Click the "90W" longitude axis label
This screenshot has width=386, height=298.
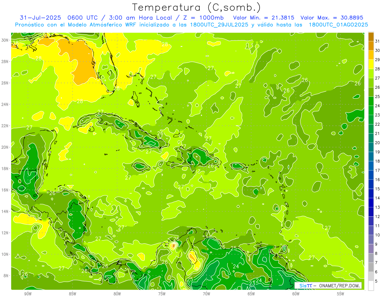click(28, 293)
